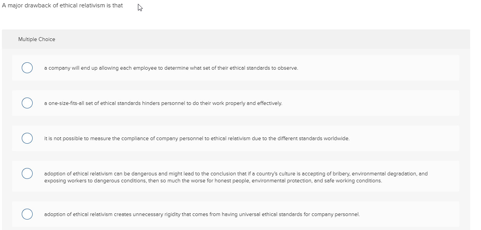Click the answer text about each employee determining standards
Screen dimensions: 481x230
coord(171,68)
